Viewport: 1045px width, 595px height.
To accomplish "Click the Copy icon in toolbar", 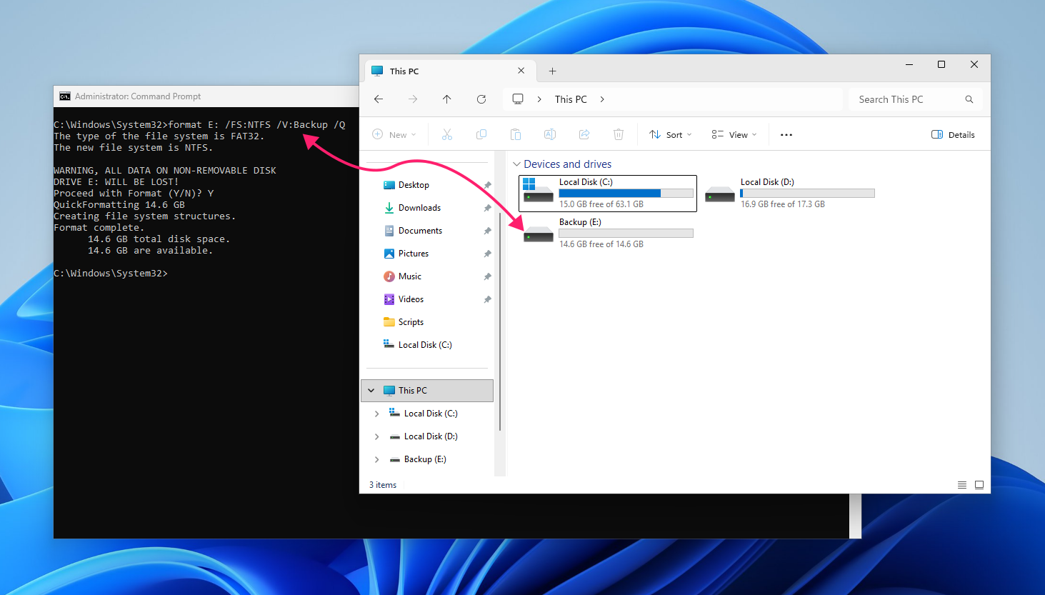I will [481, 134].
